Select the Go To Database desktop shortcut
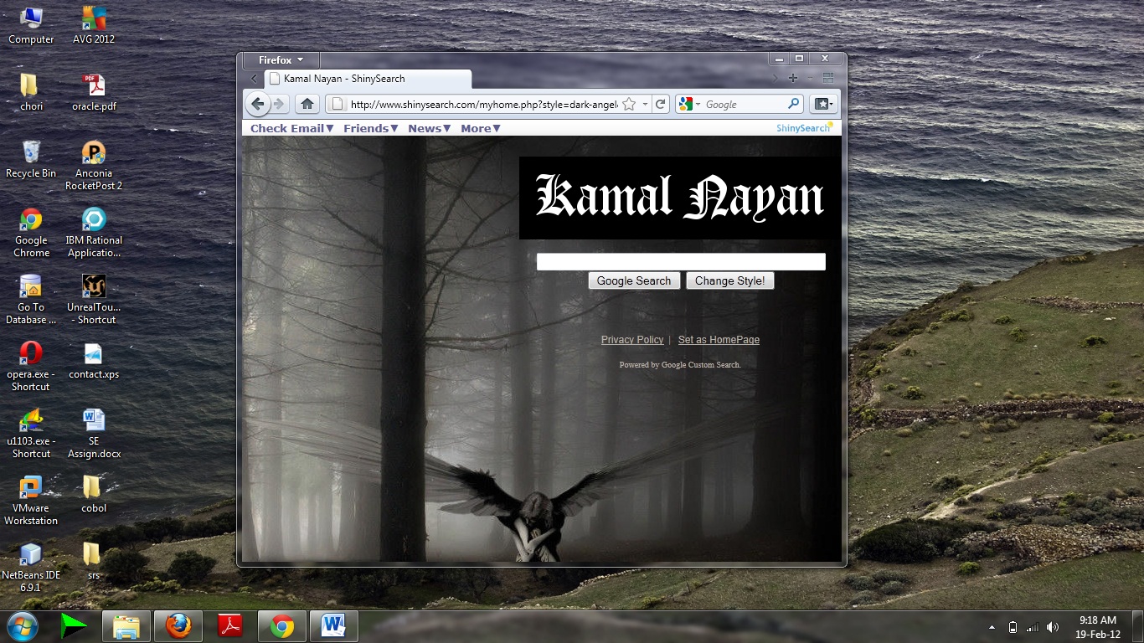This screenshot has height=643, width=1144. click(31, 299)
